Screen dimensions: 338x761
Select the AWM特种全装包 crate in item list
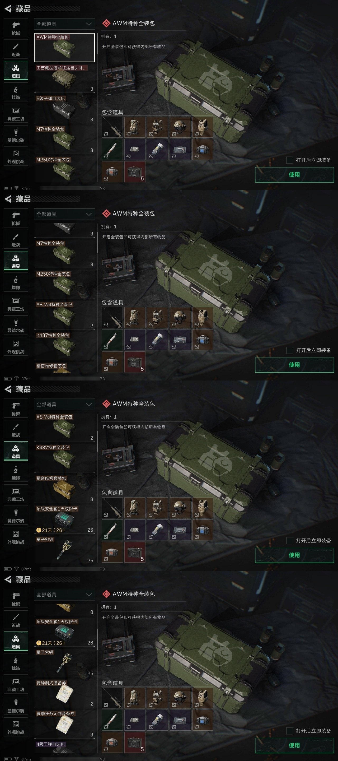64,48
